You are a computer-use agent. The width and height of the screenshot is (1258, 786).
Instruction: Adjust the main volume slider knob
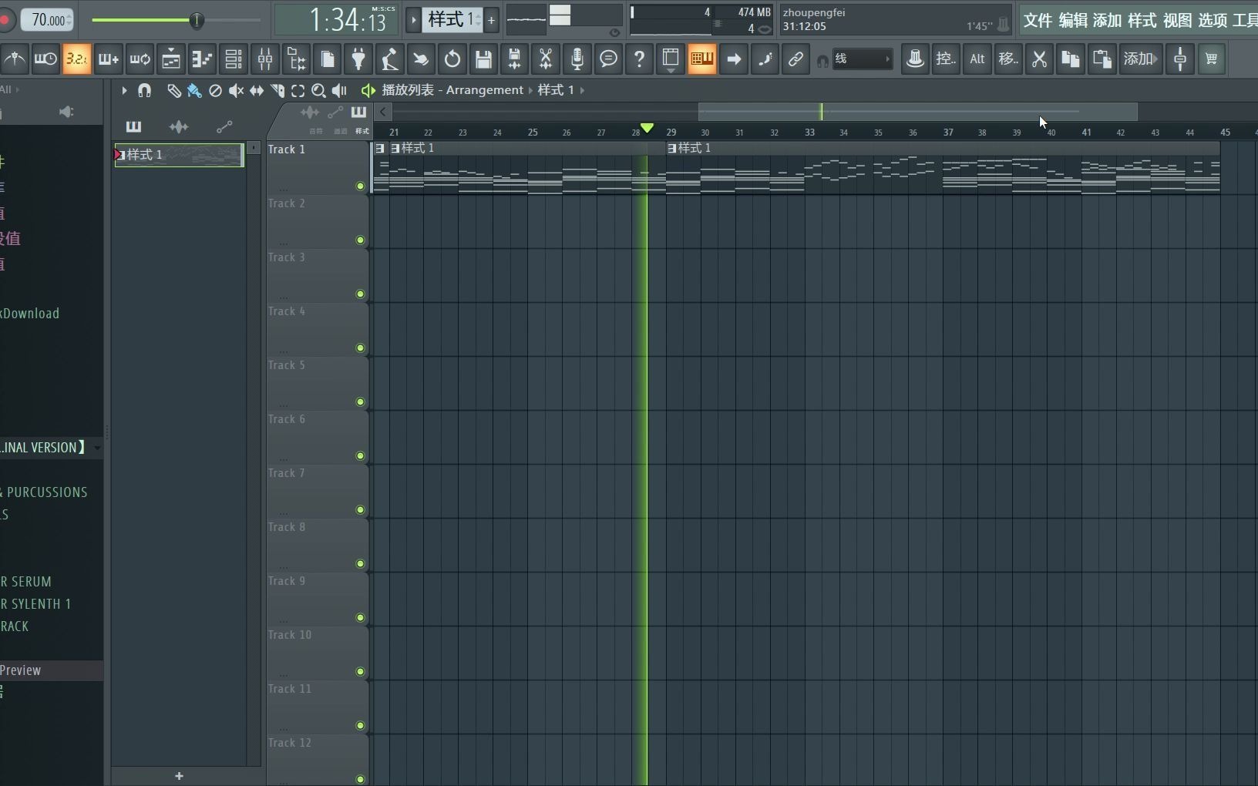click(x=197, y=21)
